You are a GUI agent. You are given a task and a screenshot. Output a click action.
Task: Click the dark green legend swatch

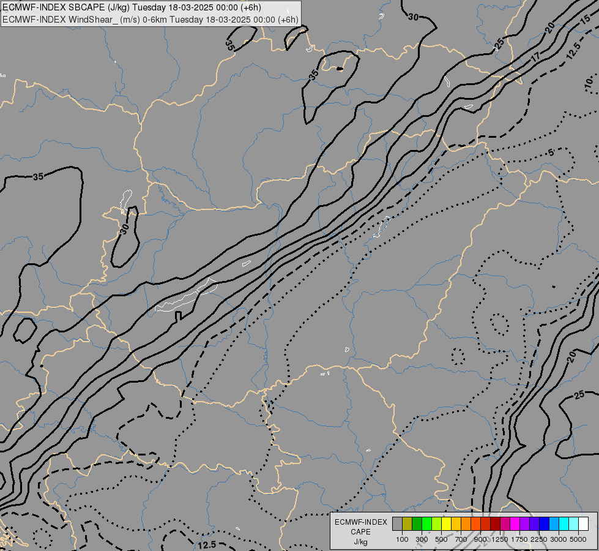pyautogui.click(x=417, y=524)
